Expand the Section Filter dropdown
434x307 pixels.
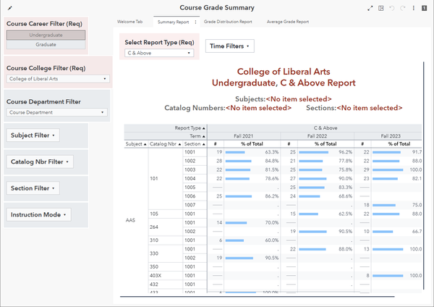pyautogui.click(x=33, y=188)
